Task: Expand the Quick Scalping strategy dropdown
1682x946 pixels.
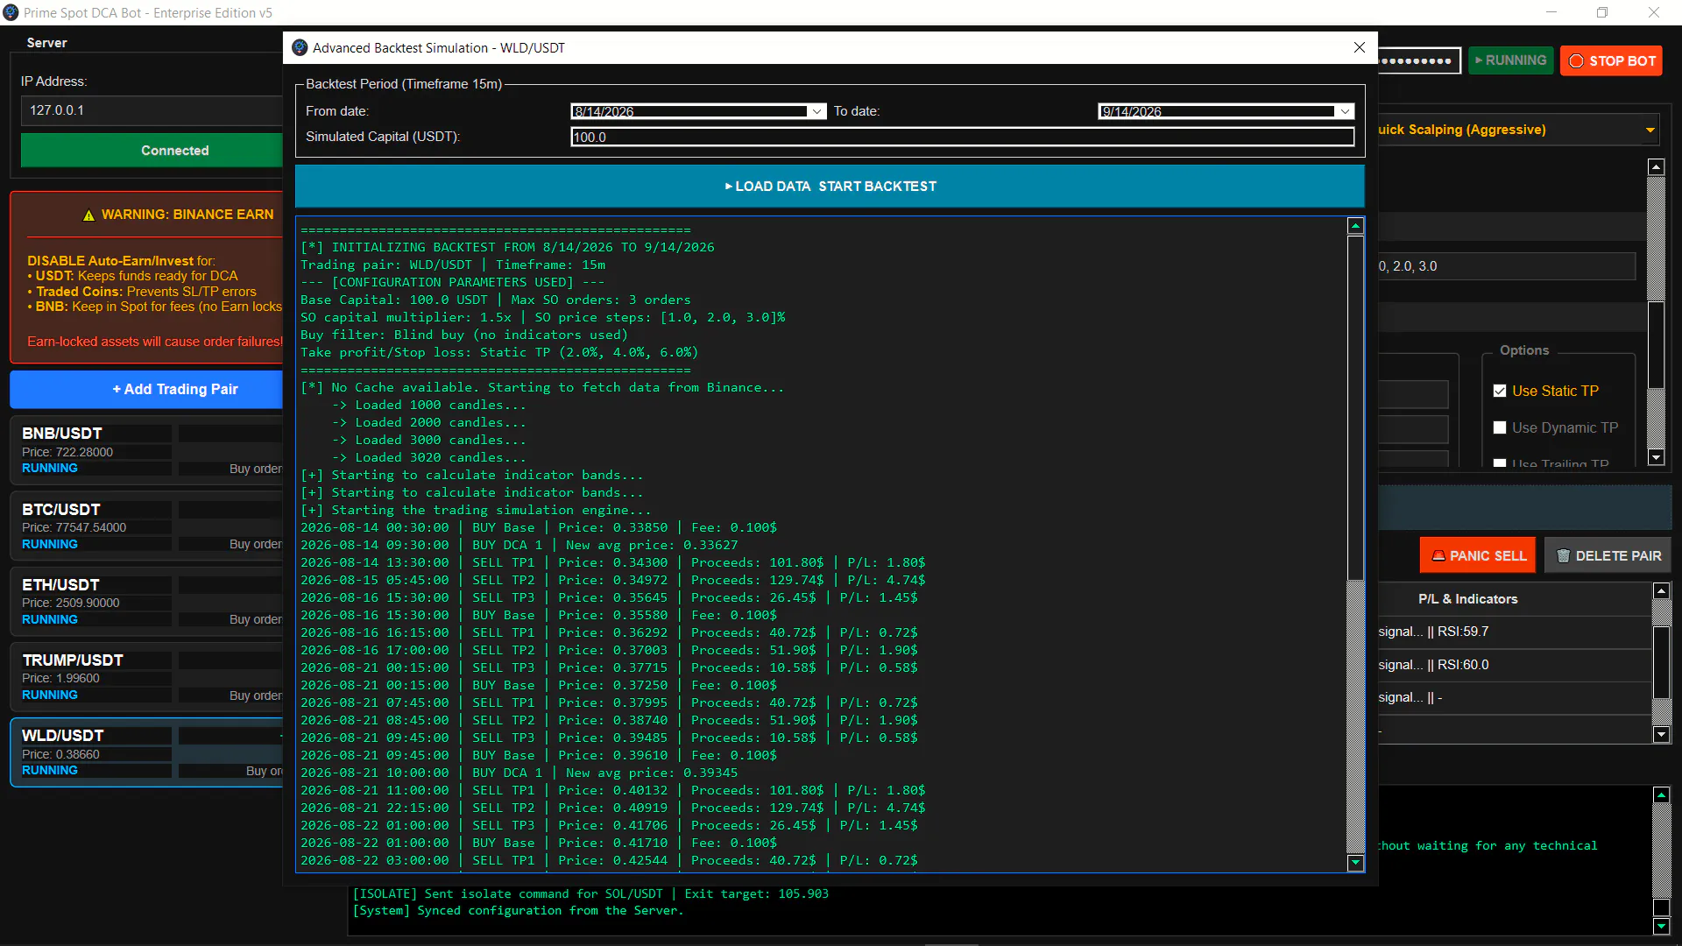Action: [1650, 130]
